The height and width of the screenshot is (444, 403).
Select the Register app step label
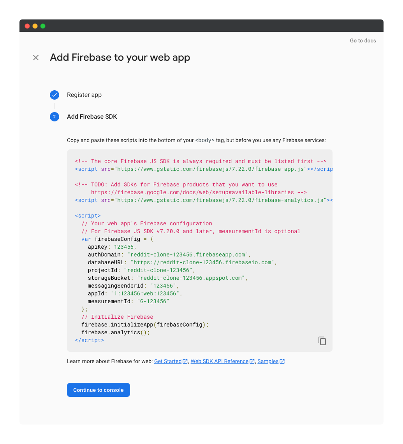84,95
